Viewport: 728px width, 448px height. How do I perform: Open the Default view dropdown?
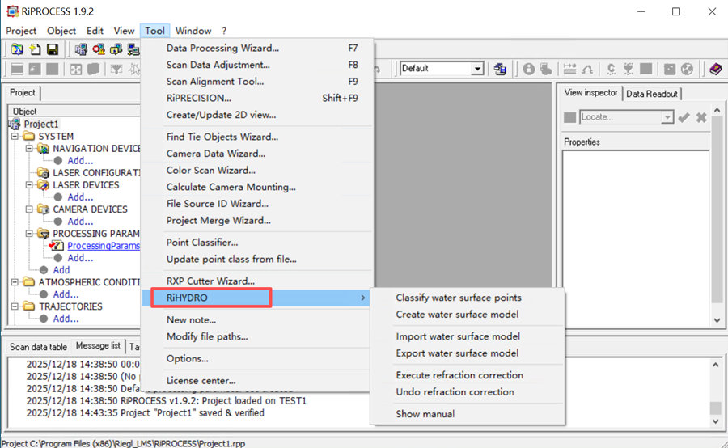coord(476,69)
